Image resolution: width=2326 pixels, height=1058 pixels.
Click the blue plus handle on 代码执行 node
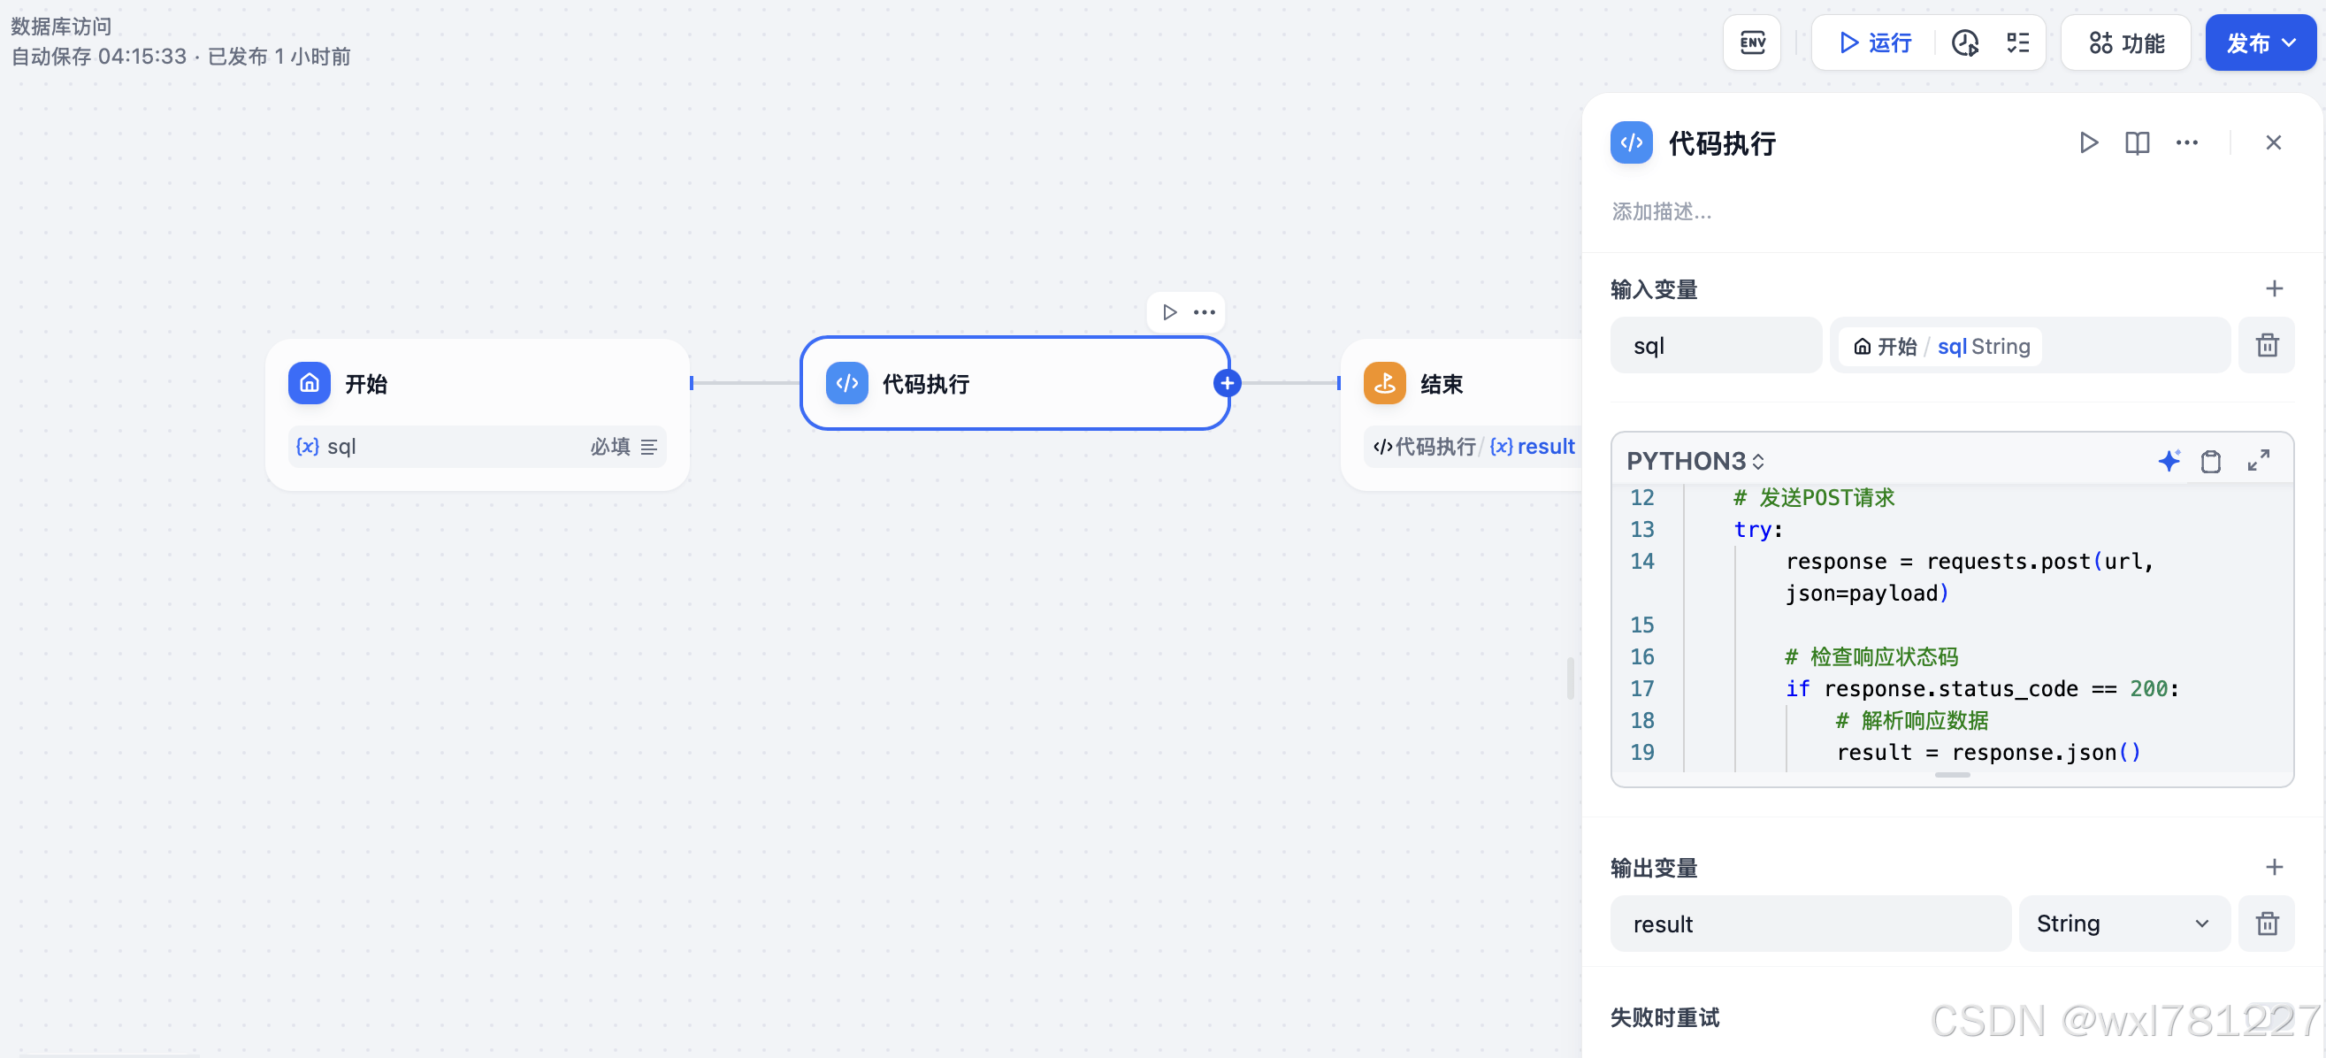[1227, 384]
